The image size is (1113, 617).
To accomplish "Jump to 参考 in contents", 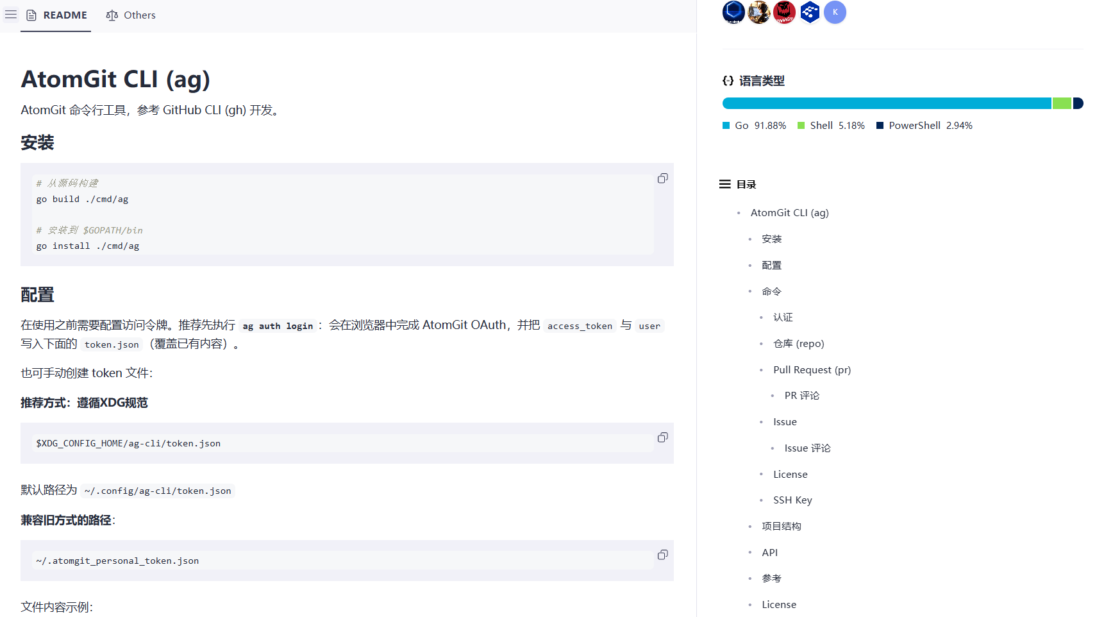I will (x=771, y=579).
